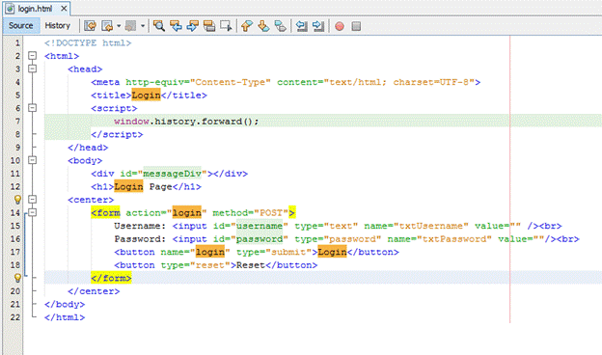Close the login.html tab
602x355 pixels.
[64, 9]
